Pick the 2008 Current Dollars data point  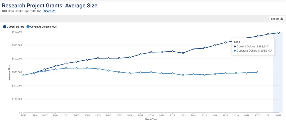tap(129, 57)
